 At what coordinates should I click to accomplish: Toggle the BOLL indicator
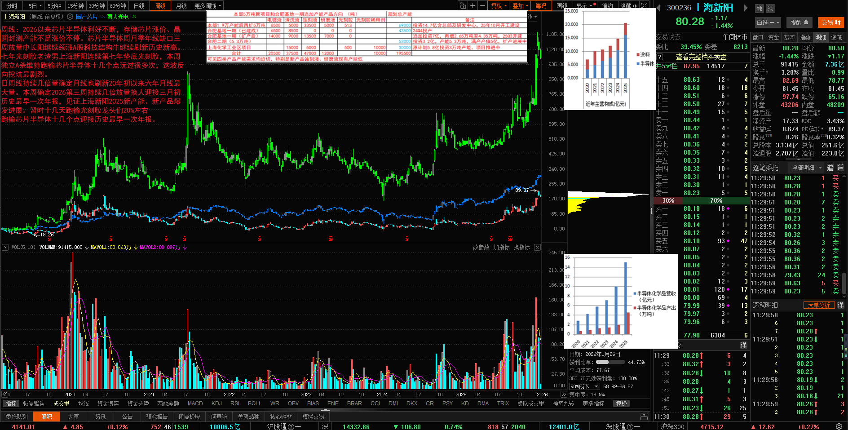click(255, 403)
